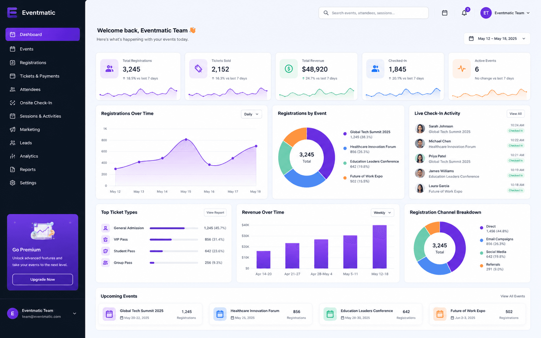
Task: Click the Total Registrations people icon
Action: coord(109,69)
